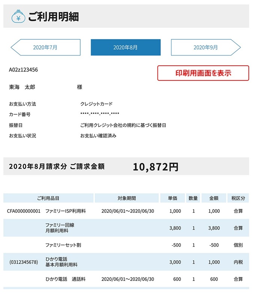Click the ご利用品目 column header
This screenshot has height=294, width=253.
coord(48,198)
